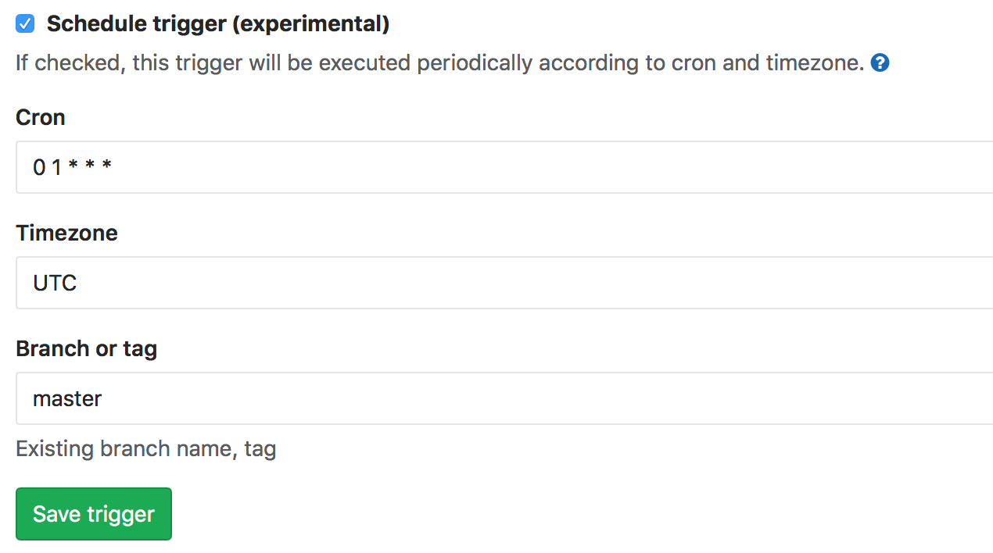Click the "Schedule trigger (experimental)" label

[x=217, y=24]
